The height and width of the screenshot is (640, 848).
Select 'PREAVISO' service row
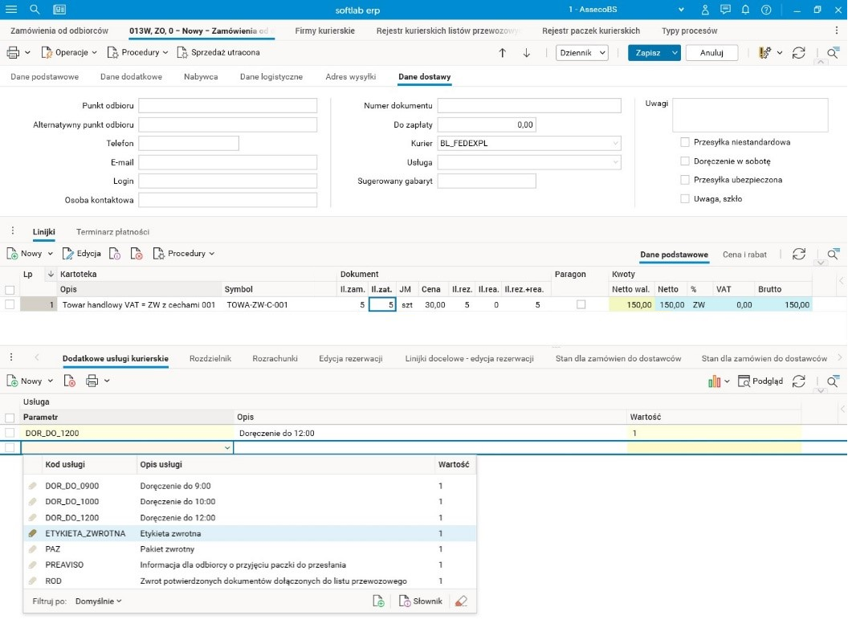[x=250, y=565]
